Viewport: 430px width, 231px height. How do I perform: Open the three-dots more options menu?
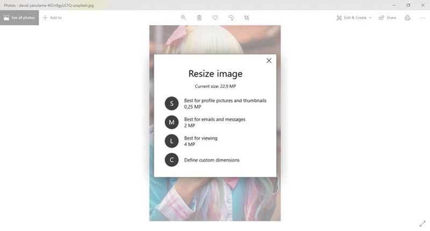click(x=422, y=18)
